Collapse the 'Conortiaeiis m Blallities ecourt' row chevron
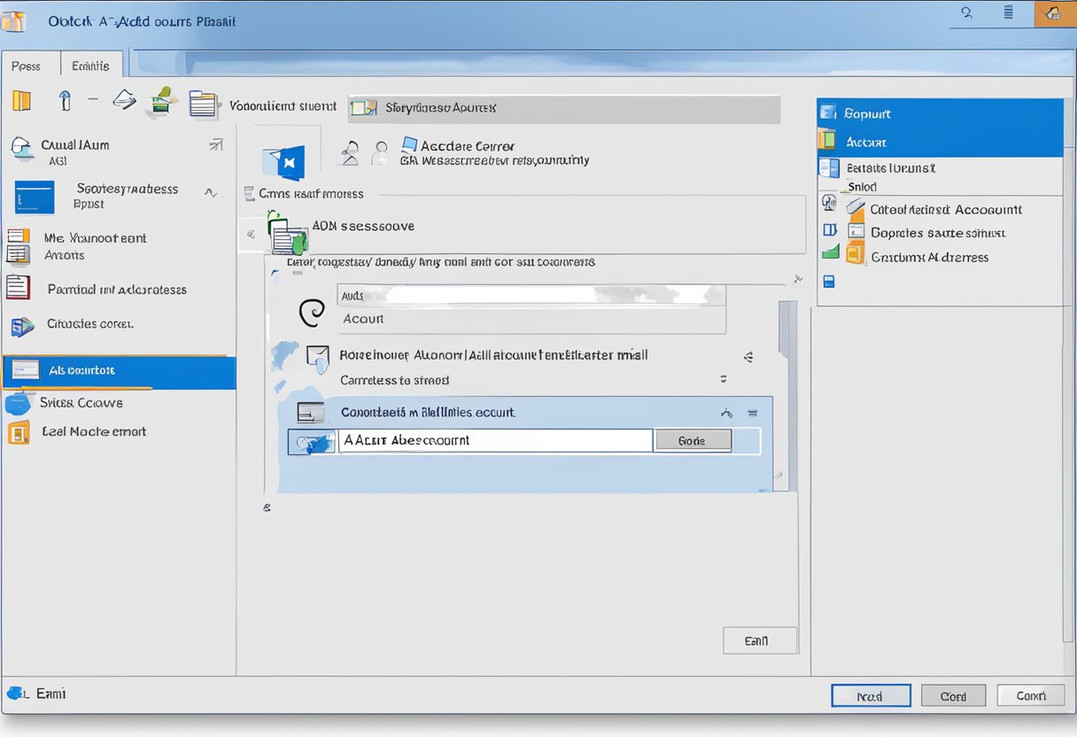 [727, 413]
